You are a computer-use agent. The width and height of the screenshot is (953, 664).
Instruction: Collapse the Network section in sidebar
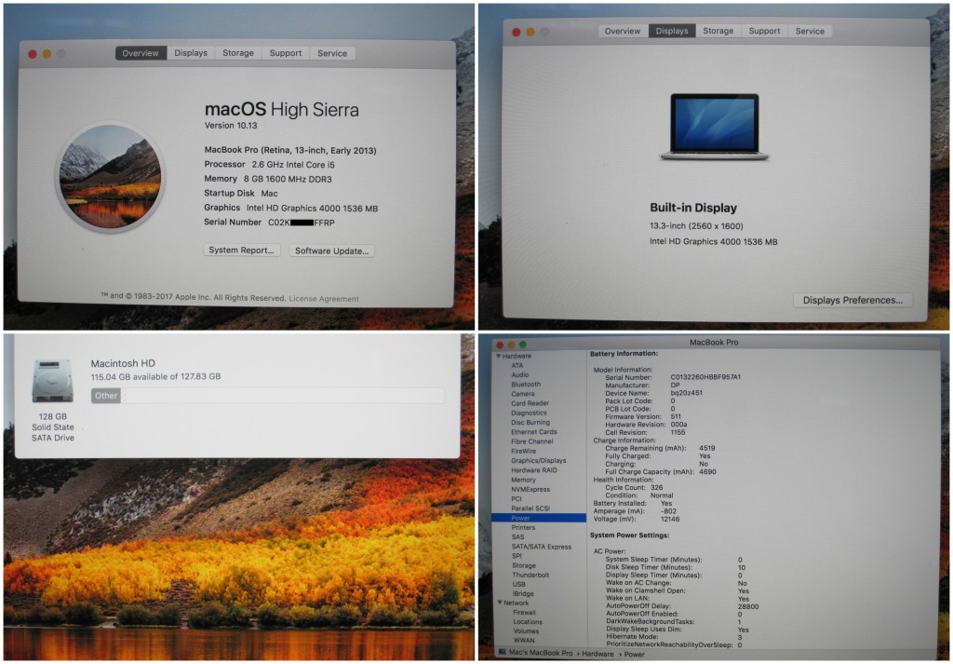pos(500,603)
